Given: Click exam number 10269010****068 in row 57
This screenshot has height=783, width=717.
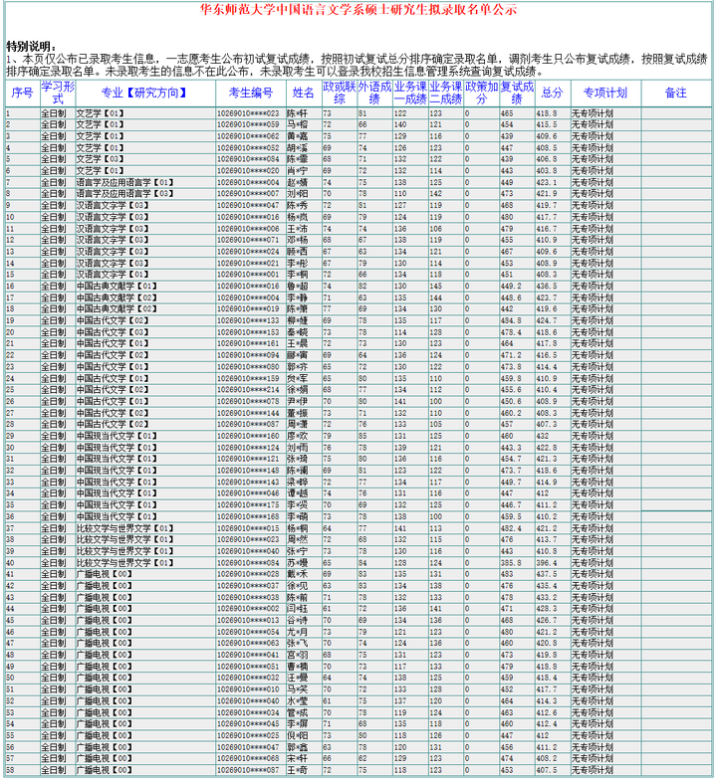Looking at the screenshot, I should click(x=248, y=758).
